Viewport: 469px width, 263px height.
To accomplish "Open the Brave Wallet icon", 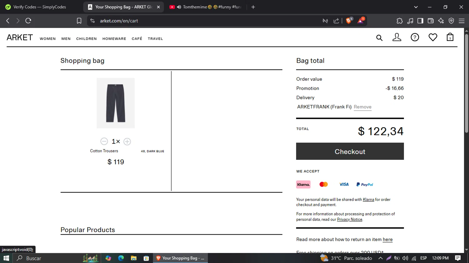I will coord(431,21).
